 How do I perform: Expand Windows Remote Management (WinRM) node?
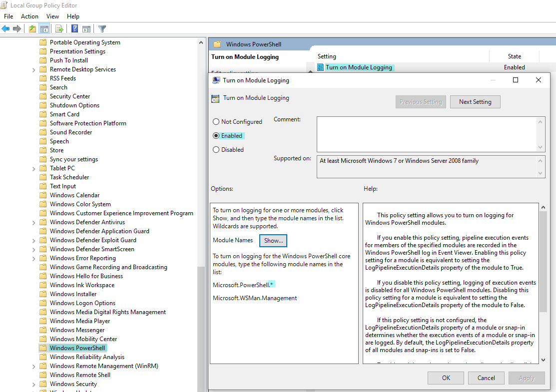click(33, 367)
